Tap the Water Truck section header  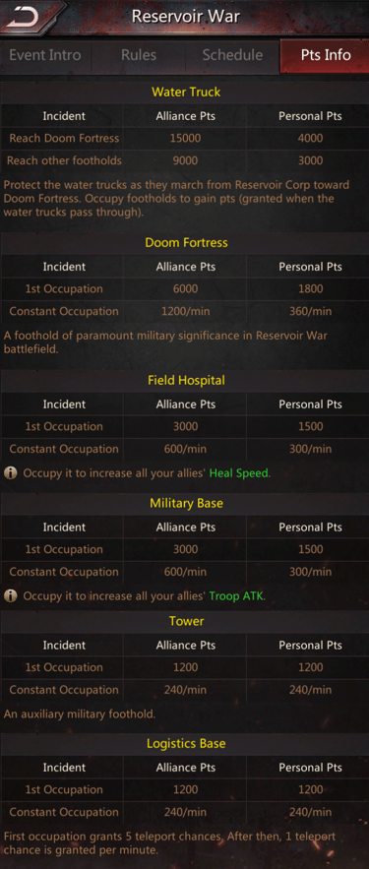pyautogui.click(x=186, y=93)
